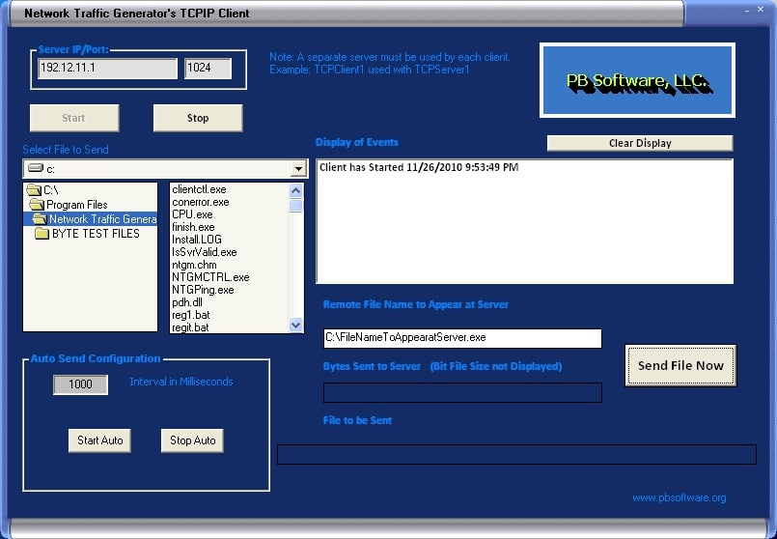Click the Display of Events text area
This screenshot has width=777, height=539.
point(525,221)
